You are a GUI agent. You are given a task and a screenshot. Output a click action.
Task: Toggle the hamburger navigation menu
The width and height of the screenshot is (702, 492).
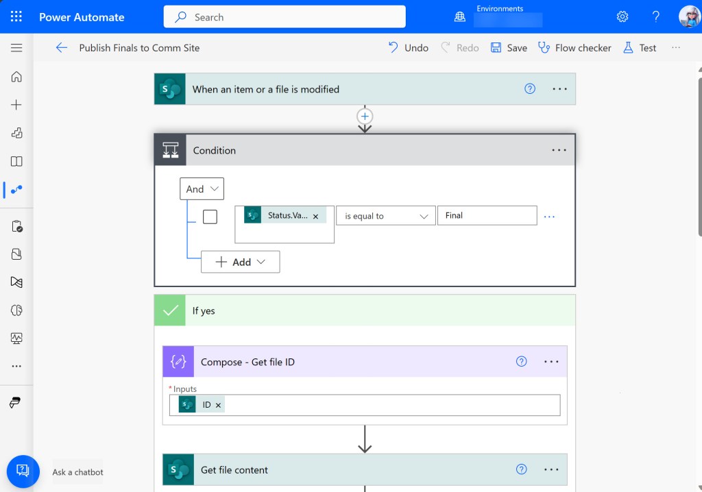[16, 48]
